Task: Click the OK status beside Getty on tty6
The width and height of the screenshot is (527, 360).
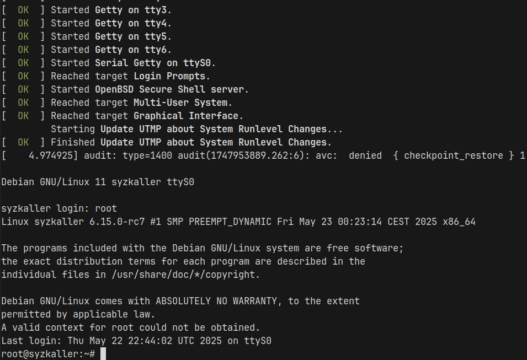Action: tap(23, 50)
